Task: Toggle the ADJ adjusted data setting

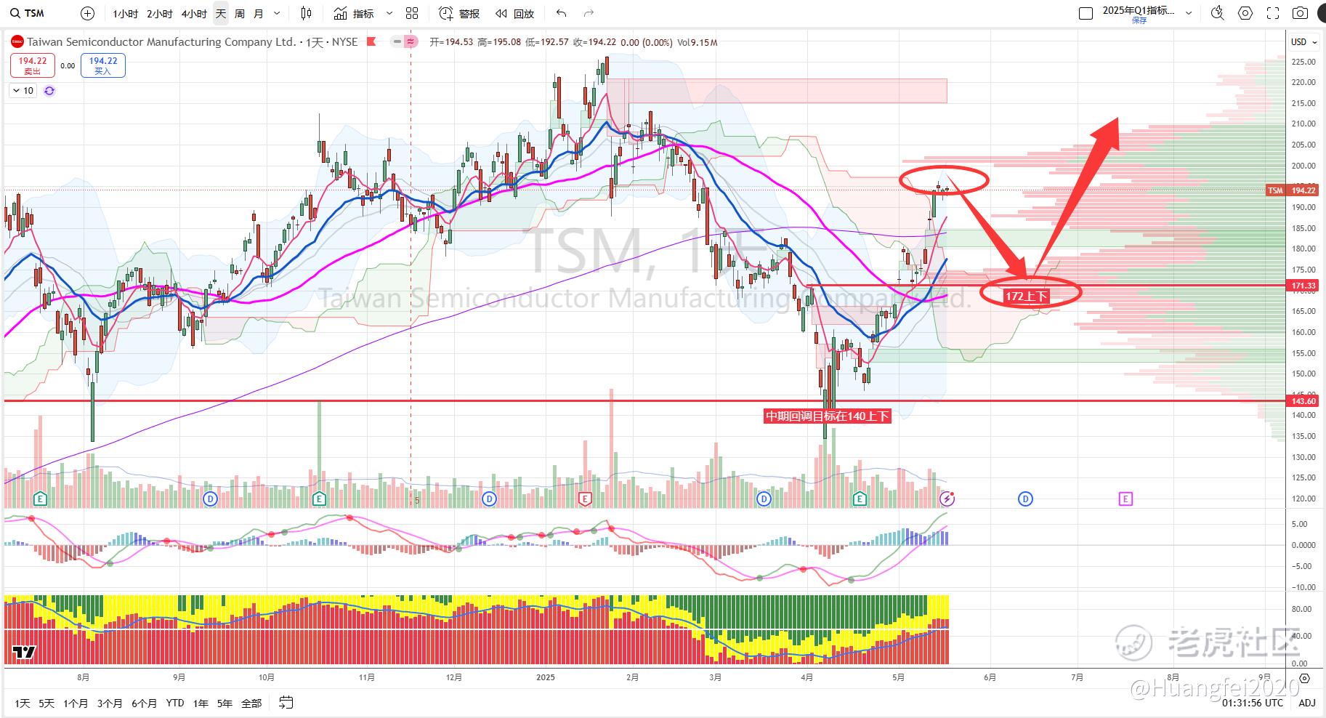Action: [1307, 703]
